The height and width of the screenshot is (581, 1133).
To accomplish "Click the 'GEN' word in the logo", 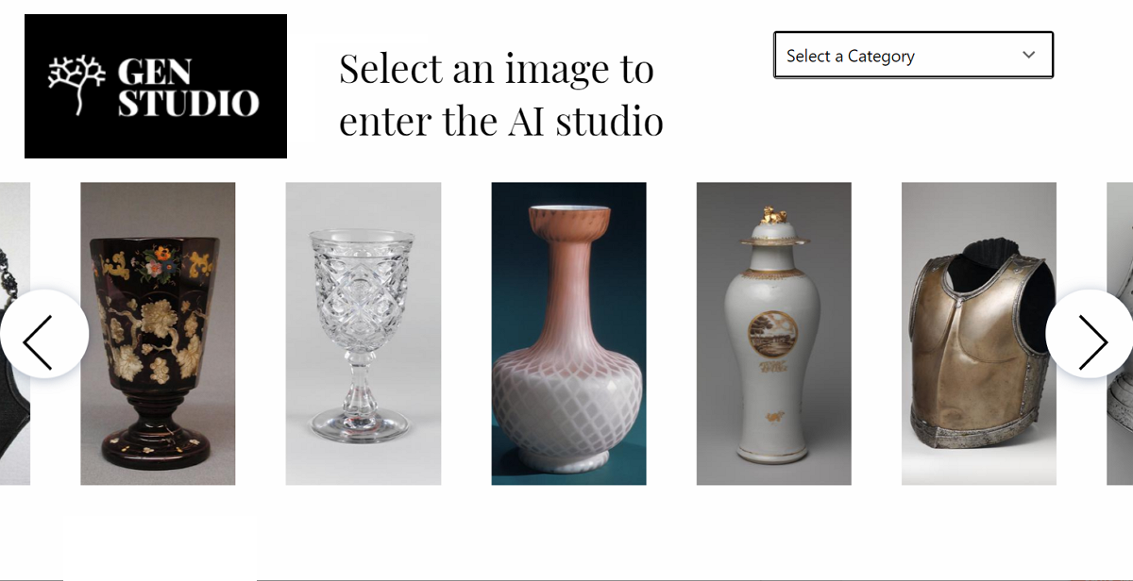I will point(155,71).
